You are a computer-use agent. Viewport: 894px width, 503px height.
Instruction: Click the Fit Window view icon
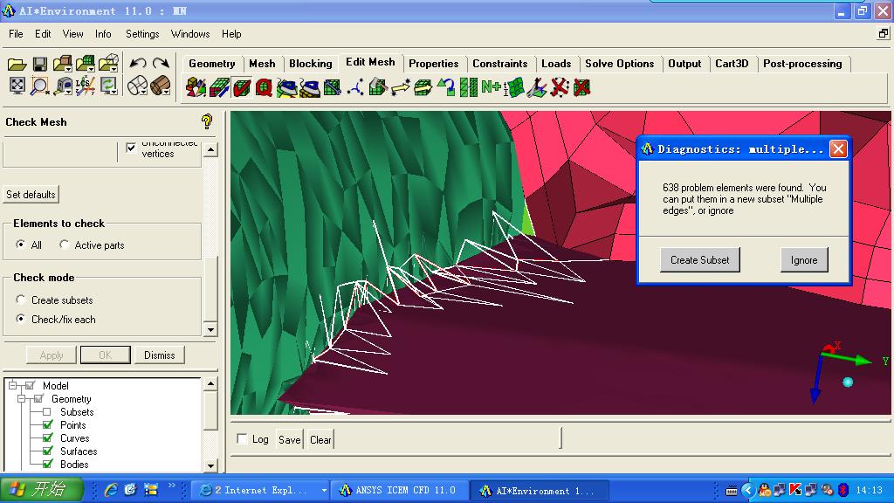pyautogui.click(x=17, y=86)
